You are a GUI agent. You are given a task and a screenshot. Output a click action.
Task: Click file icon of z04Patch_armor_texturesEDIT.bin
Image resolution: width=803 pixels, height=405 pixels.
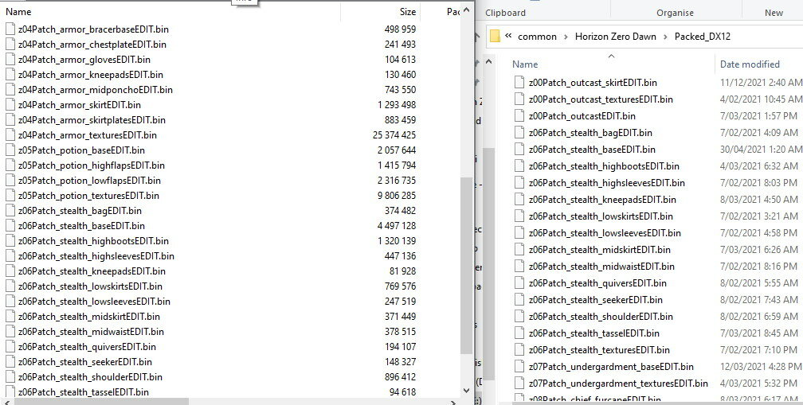tap(10, 135)
